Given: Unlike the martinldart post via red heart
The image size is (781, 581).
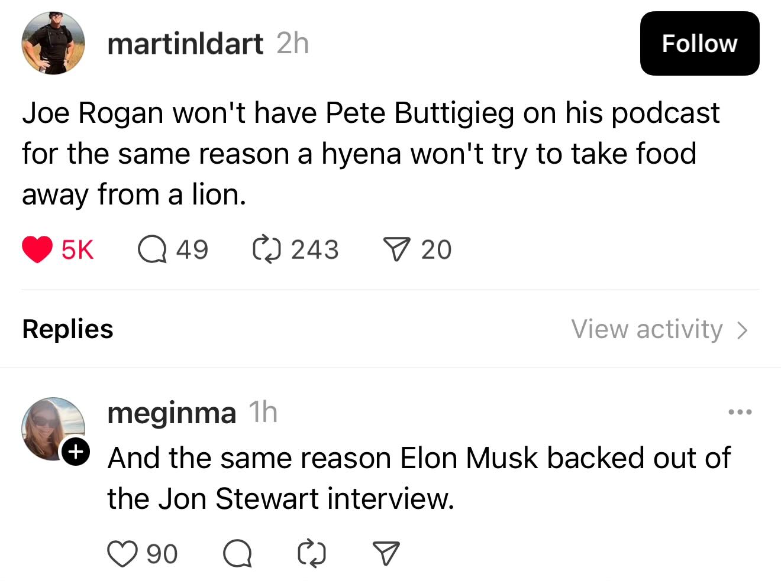Looking at the screenshot, I should click(x=37, y=249).
